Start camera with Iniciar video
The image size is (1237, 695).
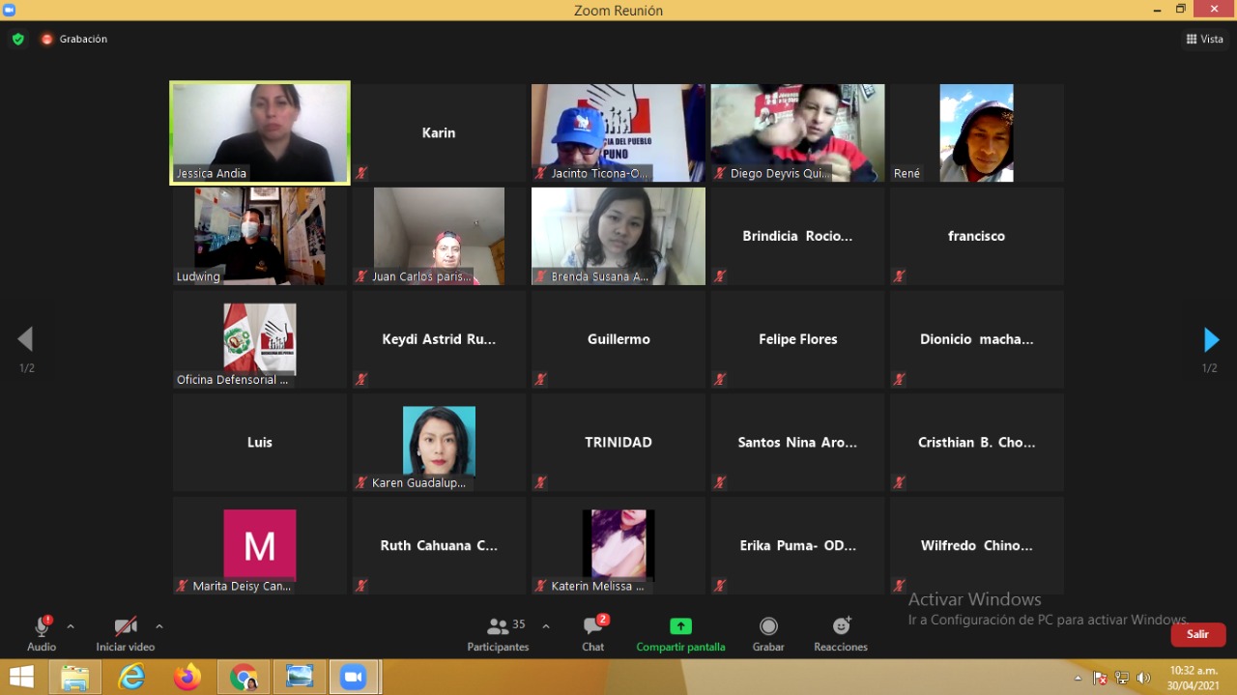(126, 634)
